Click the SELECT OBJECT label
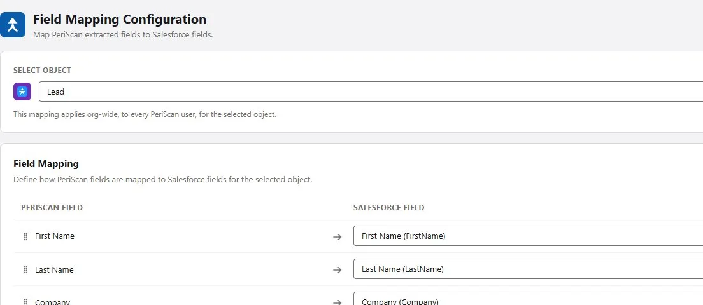This screenshot has height=305, width=703. [42, 70]
